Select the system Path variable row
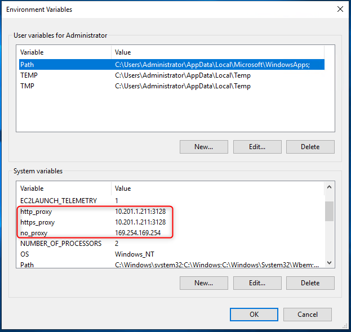The image size is (351, 332). coord(172,264)
